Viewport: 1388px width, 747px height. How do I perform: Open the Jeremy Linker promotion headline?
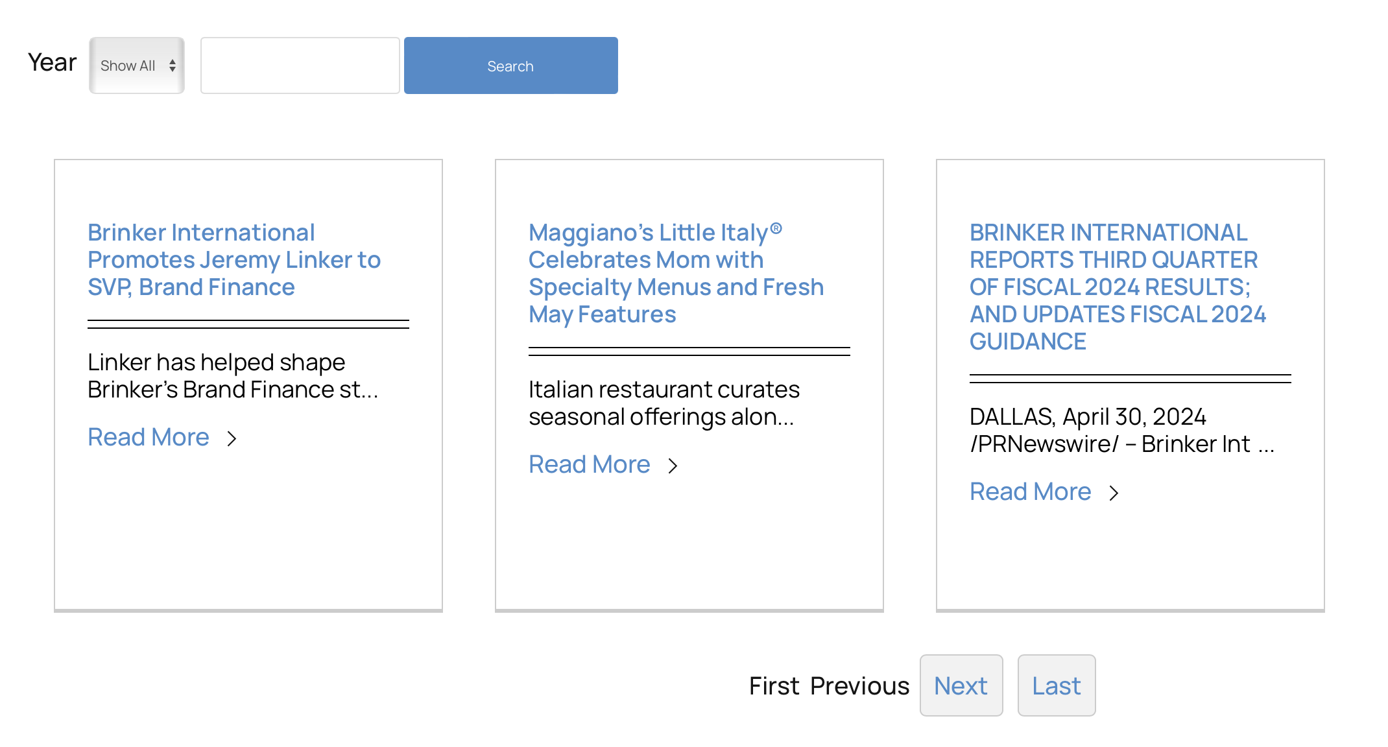[233, 260]
